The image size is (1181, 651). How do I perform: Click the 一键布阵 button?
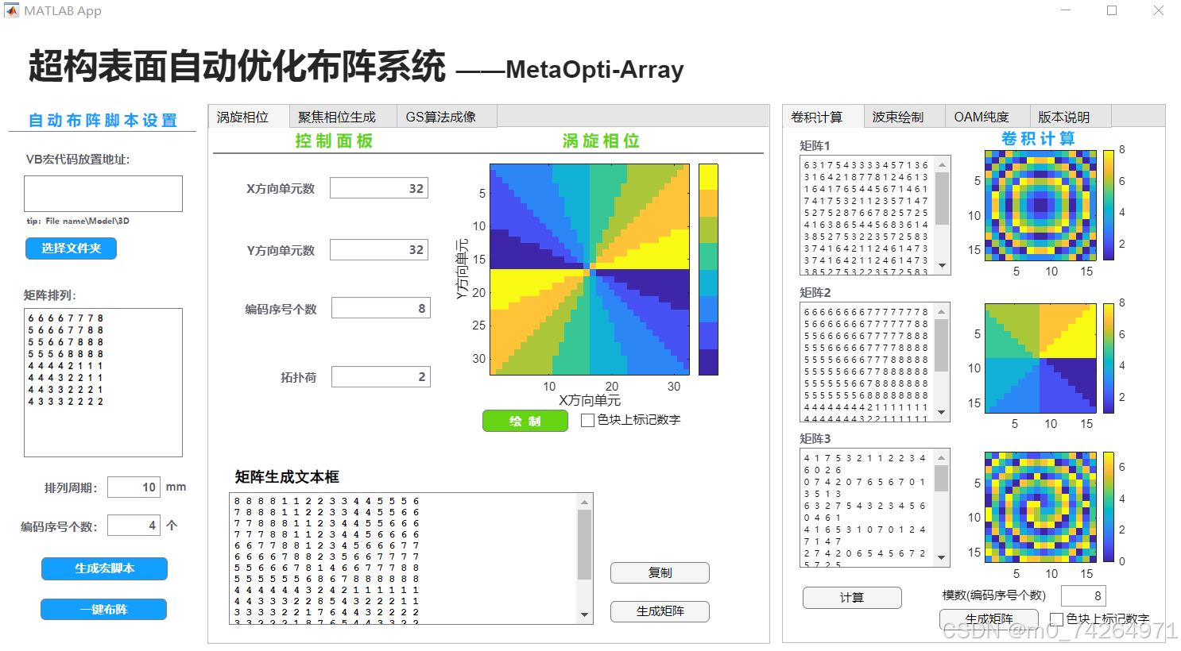103,609
